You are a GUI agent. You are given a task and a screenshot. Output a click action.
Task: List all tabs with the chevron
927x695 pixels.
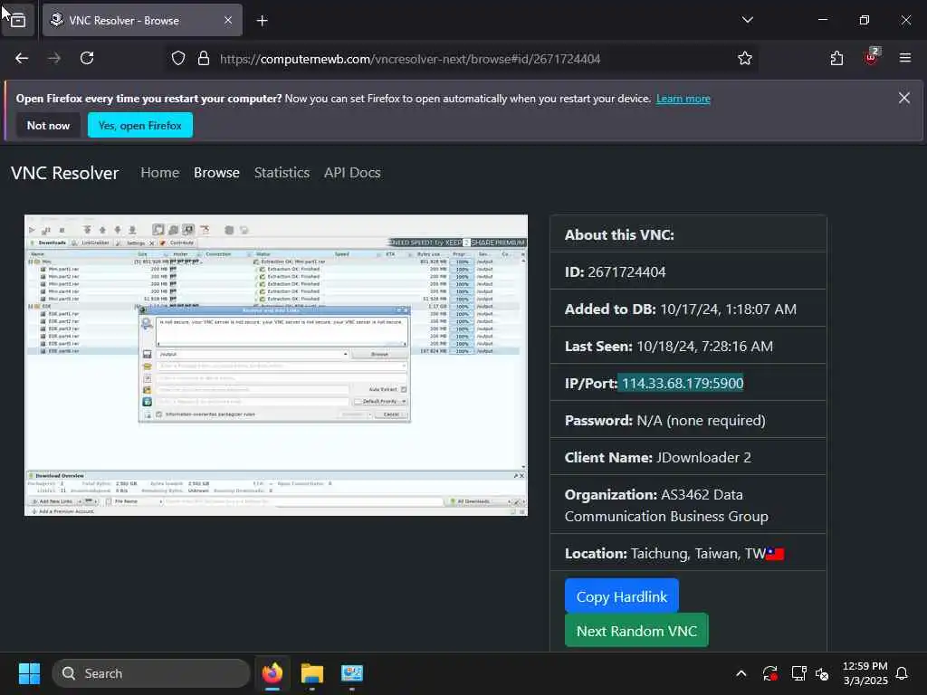[x=747, y=20]
